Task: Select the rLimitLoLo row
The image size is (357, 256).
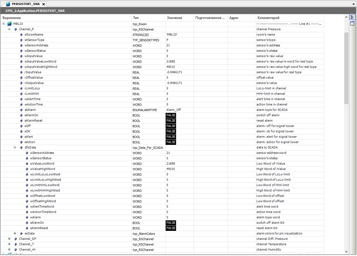Action: click(x=162, y=88)
